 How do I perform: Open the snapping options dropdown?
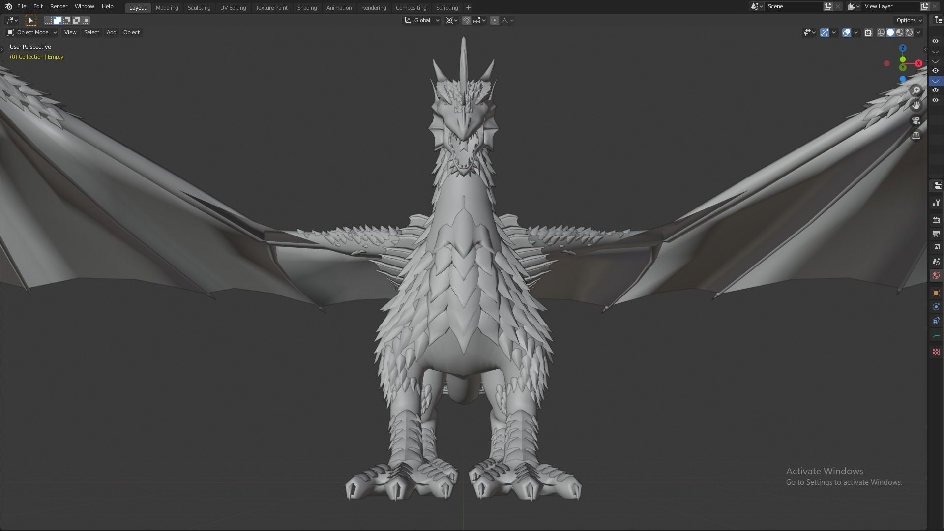point(479,20)
